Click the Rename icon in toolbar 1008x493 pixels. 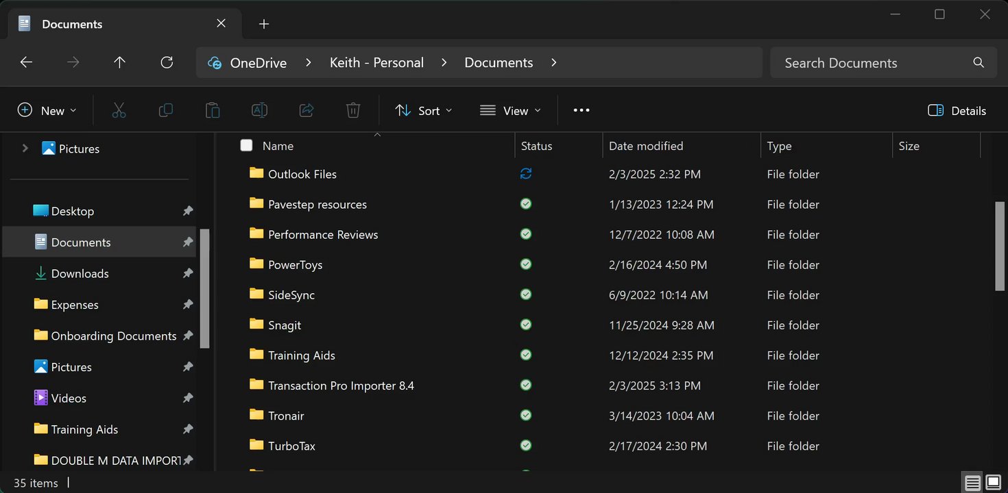[259, 110]
